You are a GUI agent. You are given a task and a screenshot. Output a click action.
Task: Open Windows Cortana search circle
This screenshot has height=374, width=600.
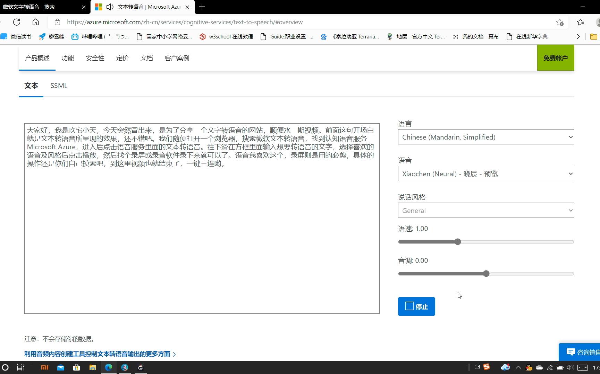5,367
